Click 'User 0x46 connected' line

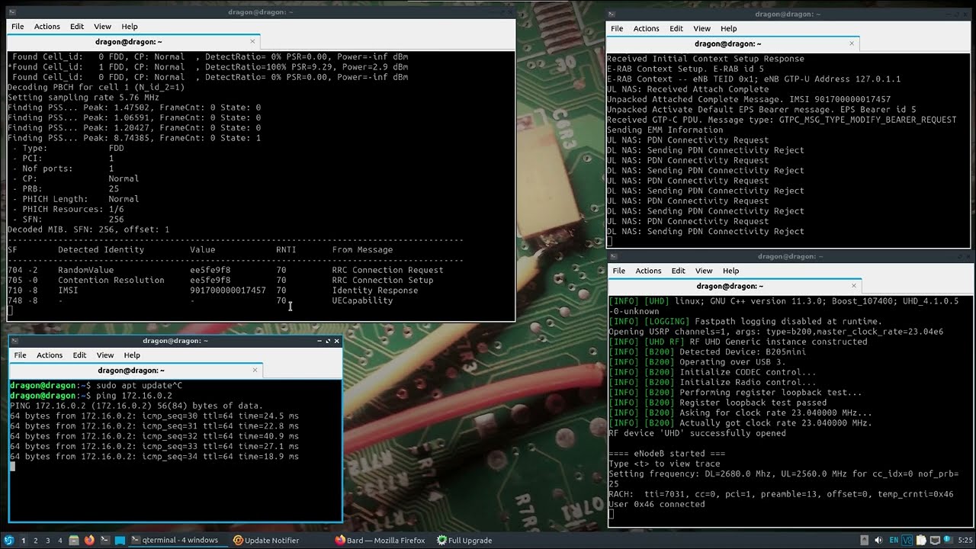click(657, 504)
